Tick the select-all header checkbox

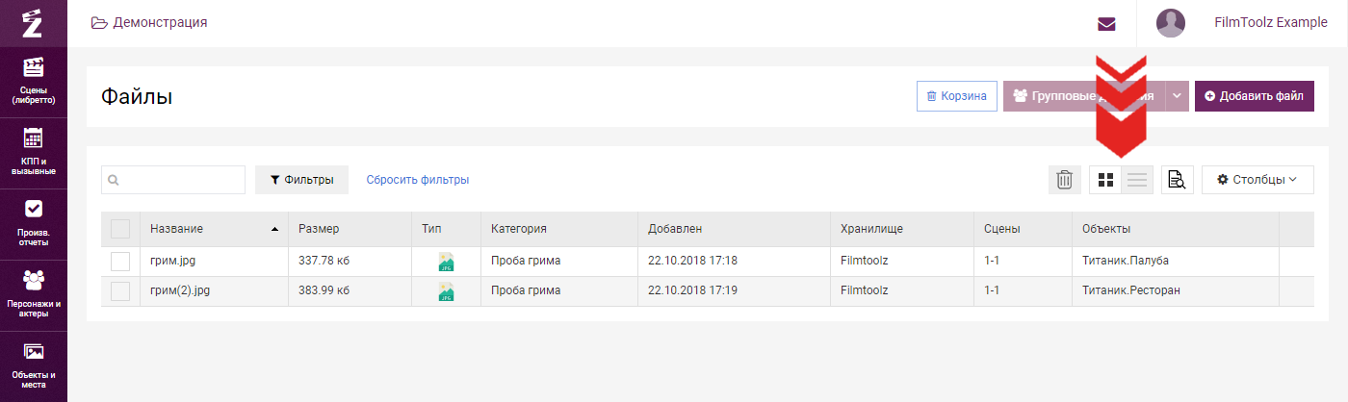120,229
